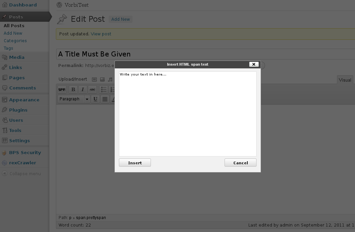The image size is (355, 232).
Task: Close the Insert HTML span dialog
Action: pyautogui.click(x=254, y=64)
